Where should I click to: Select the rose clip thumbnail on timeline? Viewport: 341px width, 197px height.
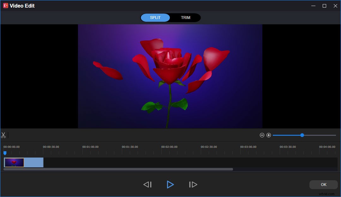14,162
